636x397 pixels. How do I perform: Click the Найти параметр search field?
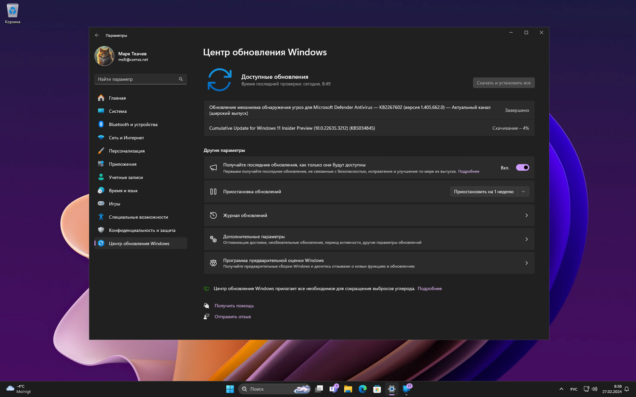[x=136, y=79]
